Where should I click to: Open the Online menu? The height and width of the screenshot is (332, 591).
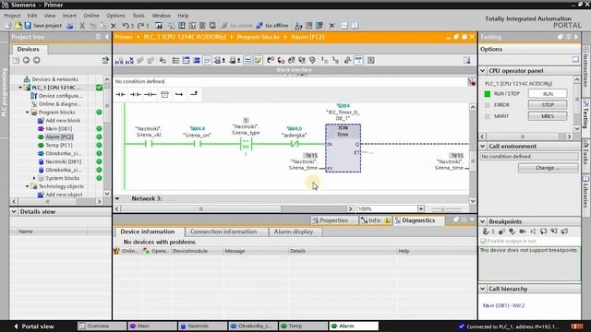coord(91,16)
